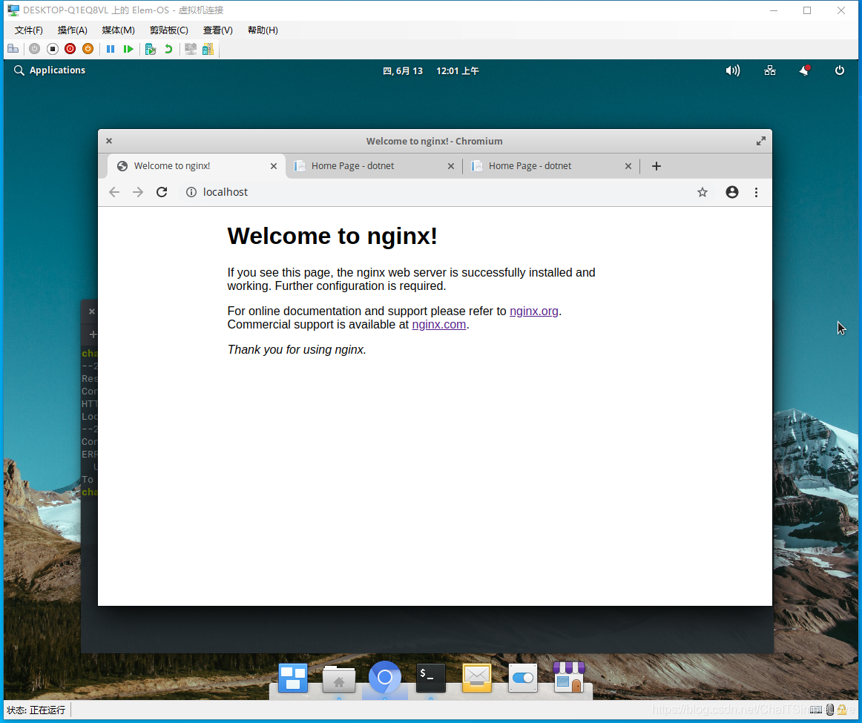Screen dimensions: 862x723
Task: Send Ctrl+Alt+Del using the keyboard toolbar icon
Action: click(13, 49)
